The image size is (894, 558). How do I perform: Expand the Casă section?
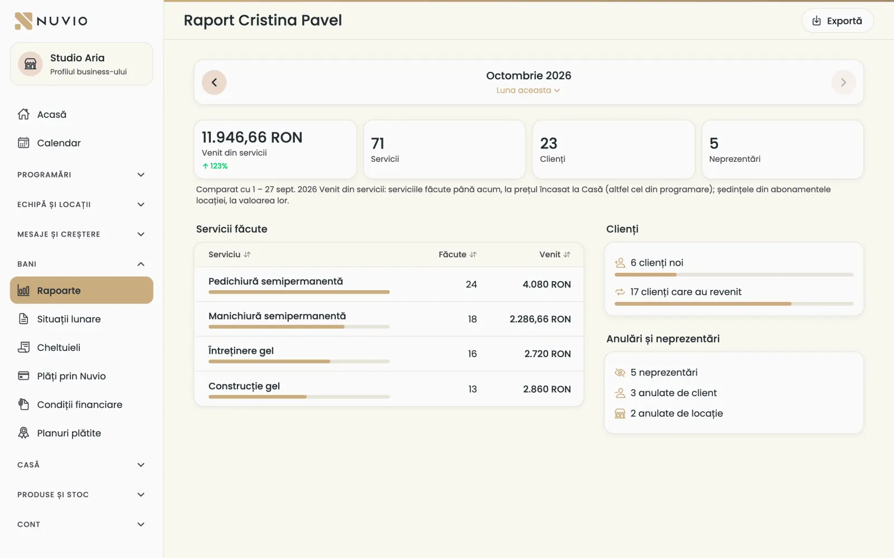pyautogui.click(x=82, y=465)
